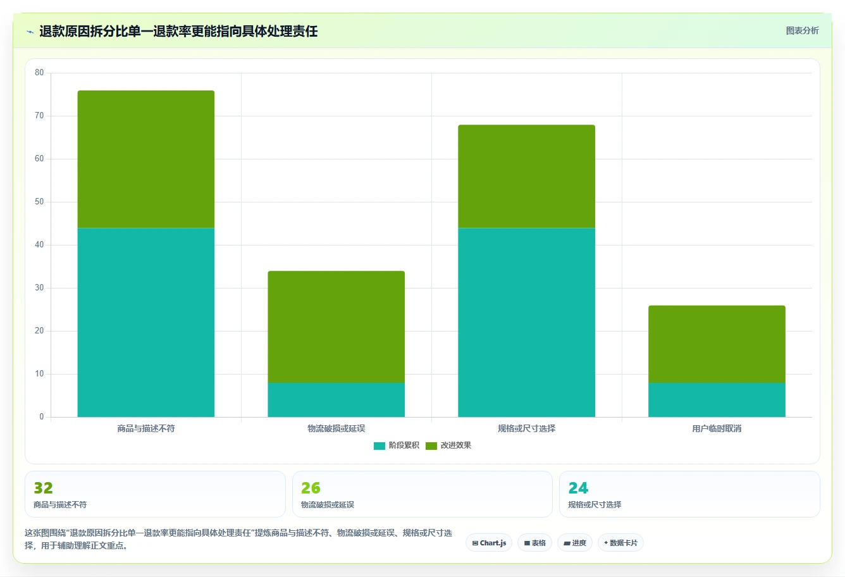
Task: Select the 物流破损或延误 stat card showing 26
Action: pos(422,494)
